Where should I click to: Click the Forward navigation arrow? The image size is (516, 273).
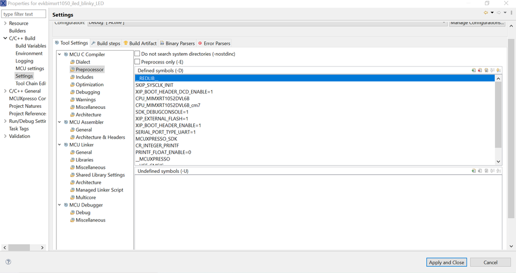(x=498, y=13)
